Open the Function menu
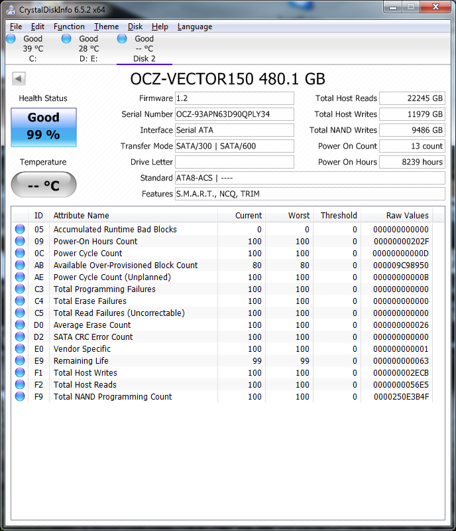Image resolution: width=456 pixels, height=531 pixels. (x=69, y=27)
